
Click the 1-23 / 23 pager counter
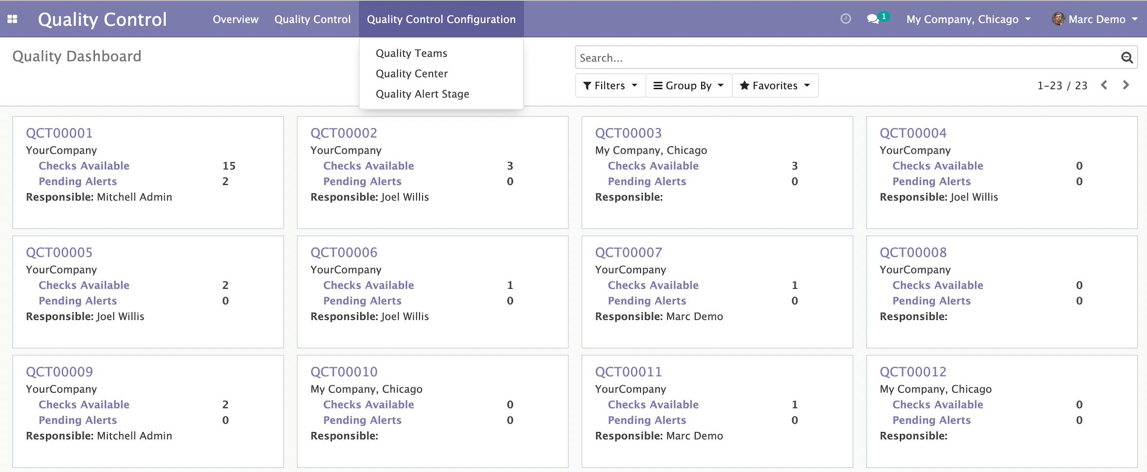pos(1062,85)
